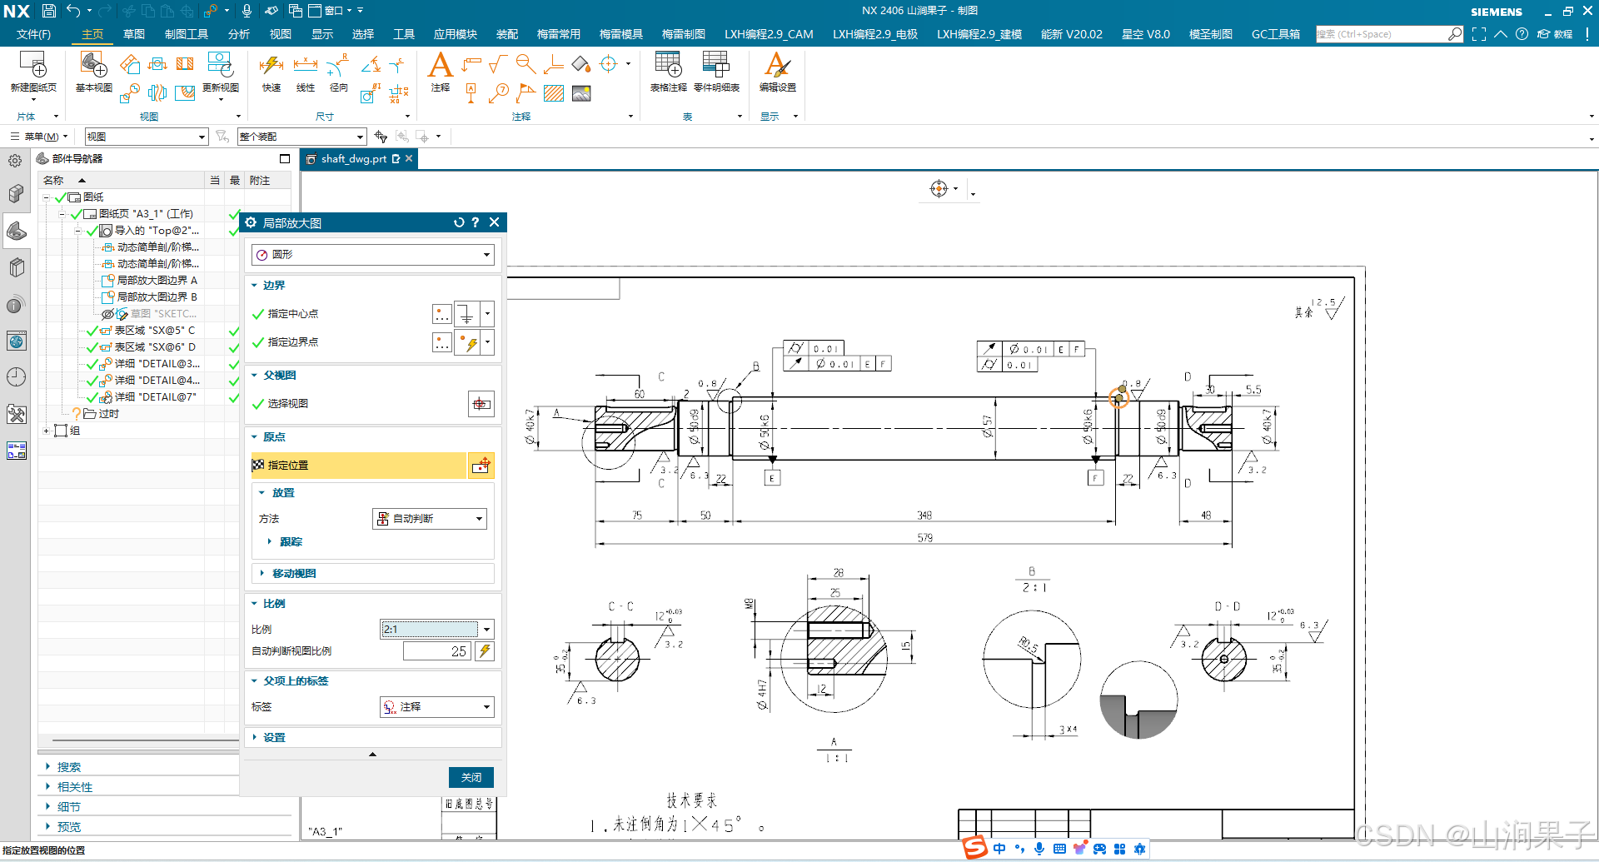Click the point dialog icon for 指定中心点
This screenshot has height=862, width=1599.
tap(442, 314)
